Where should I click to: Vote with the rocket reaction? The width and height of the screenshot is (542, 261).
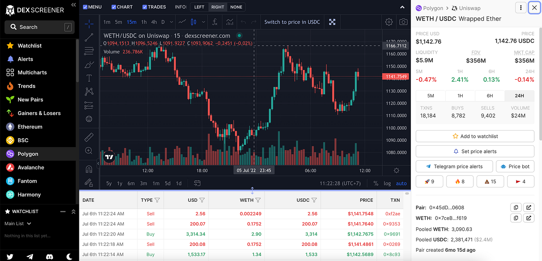point(429,181)
